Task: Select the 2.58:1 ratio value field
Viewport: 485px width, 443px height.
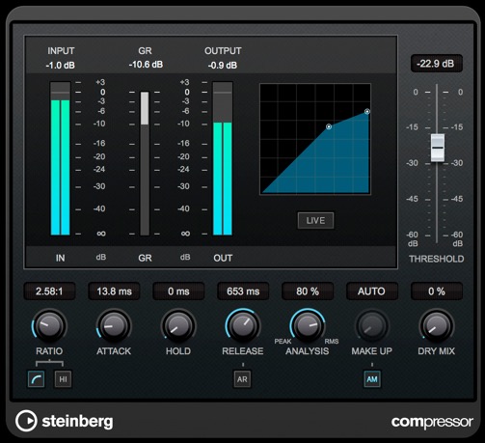Action: click(49, 291)
